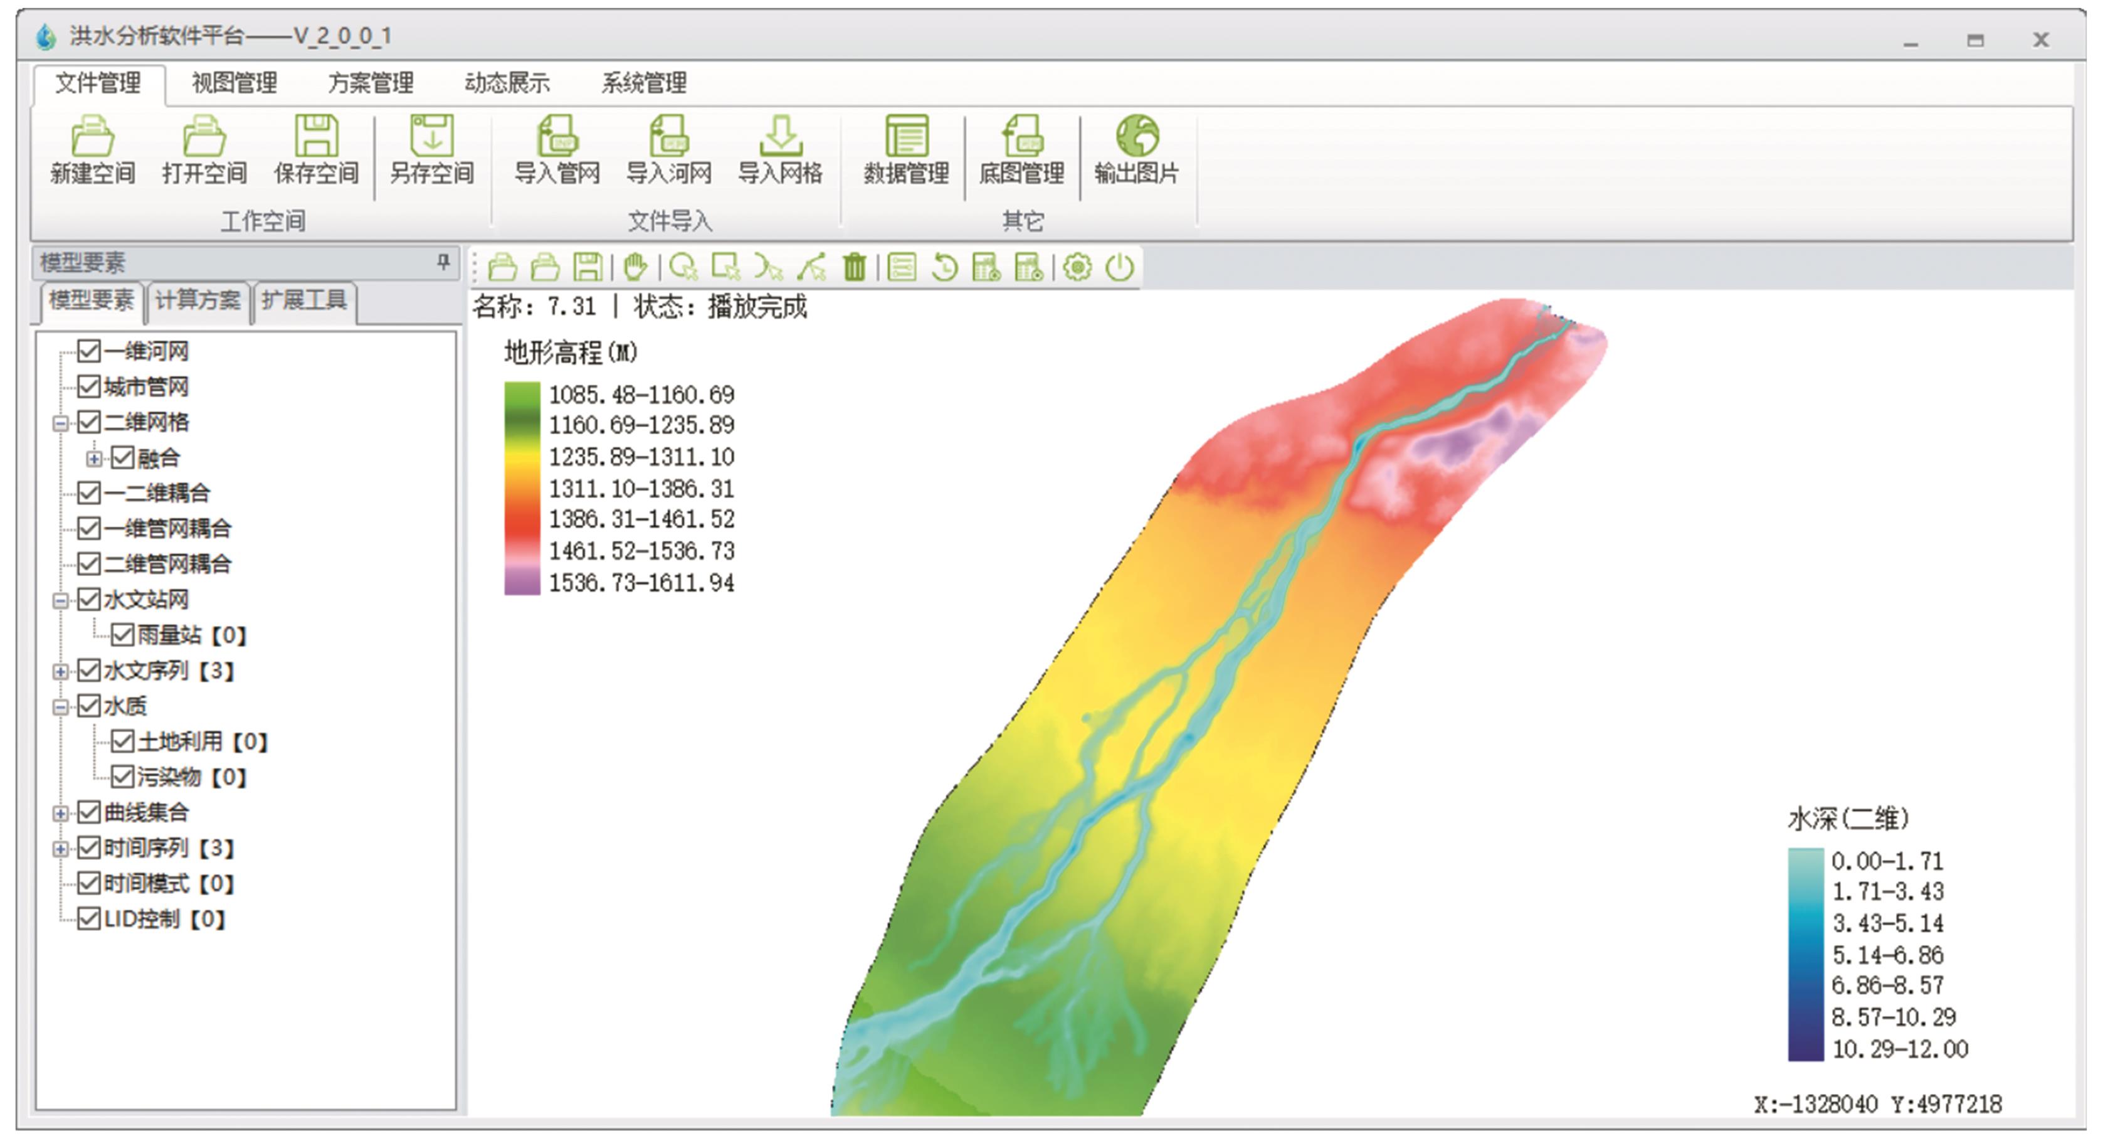This screenshot has width=2103, height=1141.
Task: Toggle the 城市管网 layer checkbox
Action: tap(88, 387)
